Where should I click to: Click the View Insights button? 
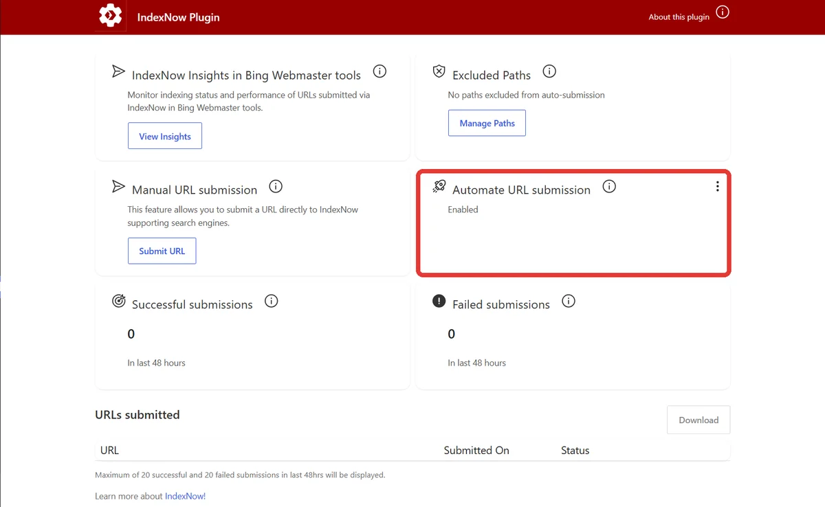point(165,136)
